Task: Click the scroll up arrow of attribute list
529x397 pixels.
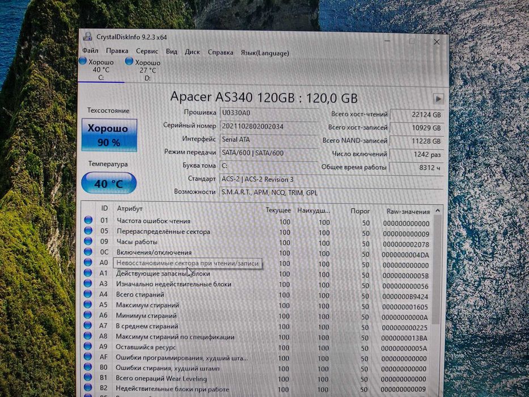Action: point(437,210)
